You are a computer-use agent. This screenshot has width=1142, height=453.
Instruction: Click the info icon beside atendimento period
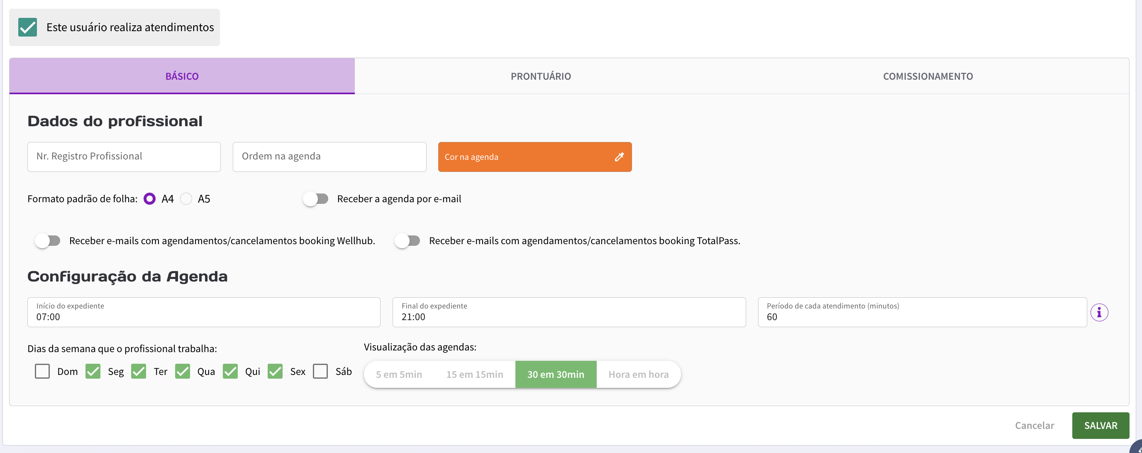1099,312
